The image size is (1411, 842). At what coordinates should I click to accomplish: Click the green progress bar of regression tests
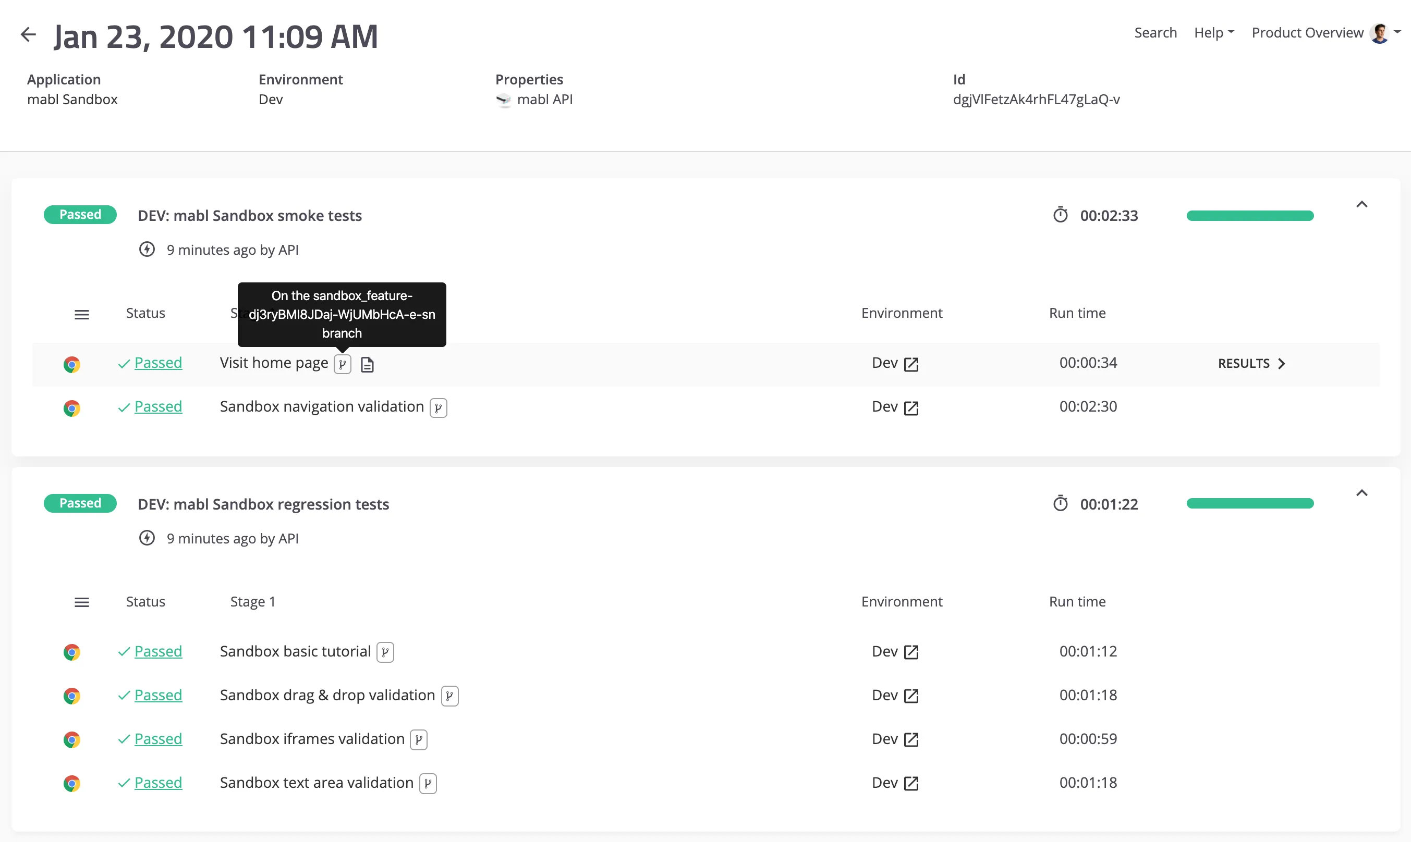pos(1249,503)
